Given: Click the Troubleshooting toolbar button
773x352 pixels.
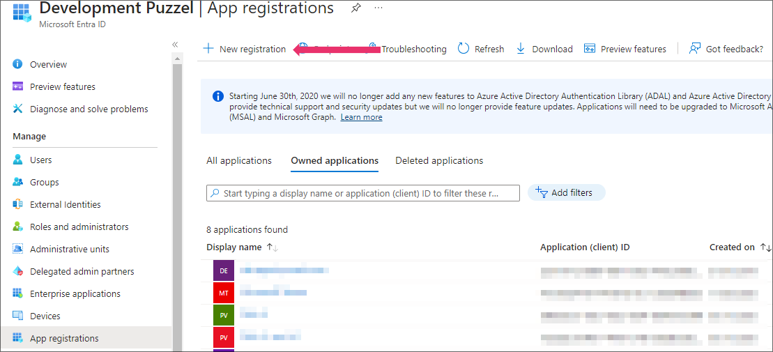Looking at the screenshot, I should 413,49.
